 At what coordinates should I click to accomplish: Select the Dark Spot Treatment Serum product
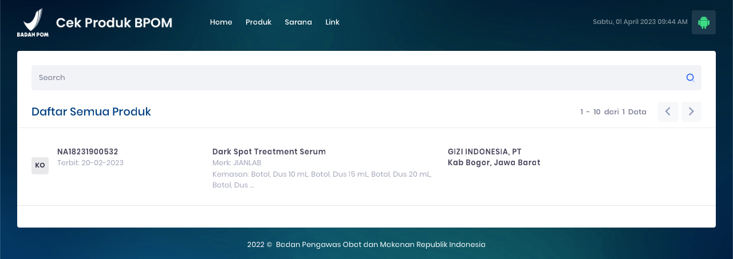(269, 152)
